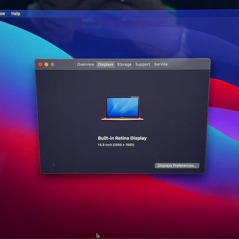Screen dimensions: 239x239
Task: Click the gray zoom window button
Action: click(52, 64)
